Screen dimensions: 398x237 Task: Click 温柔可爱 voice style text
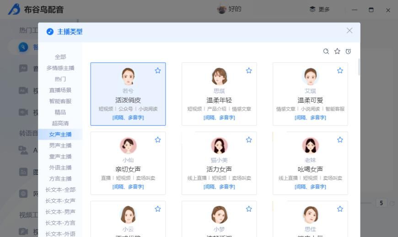310,100
